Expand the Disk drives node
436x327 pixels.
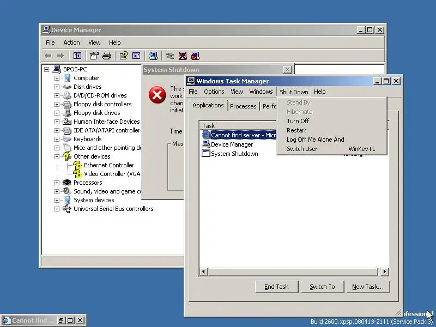click(x=57, y=87)
